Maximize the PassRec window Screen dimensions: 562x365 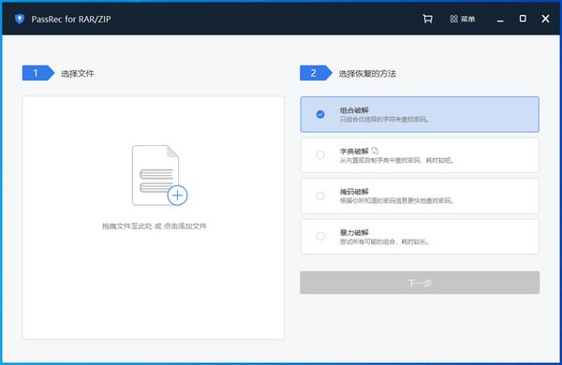tap(523, 19)
